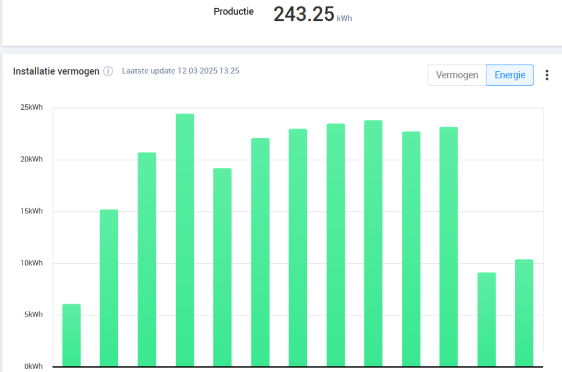Click the Installatie vermogen heading
This screenshot has height=372, width=562.
tap(57, 71)
